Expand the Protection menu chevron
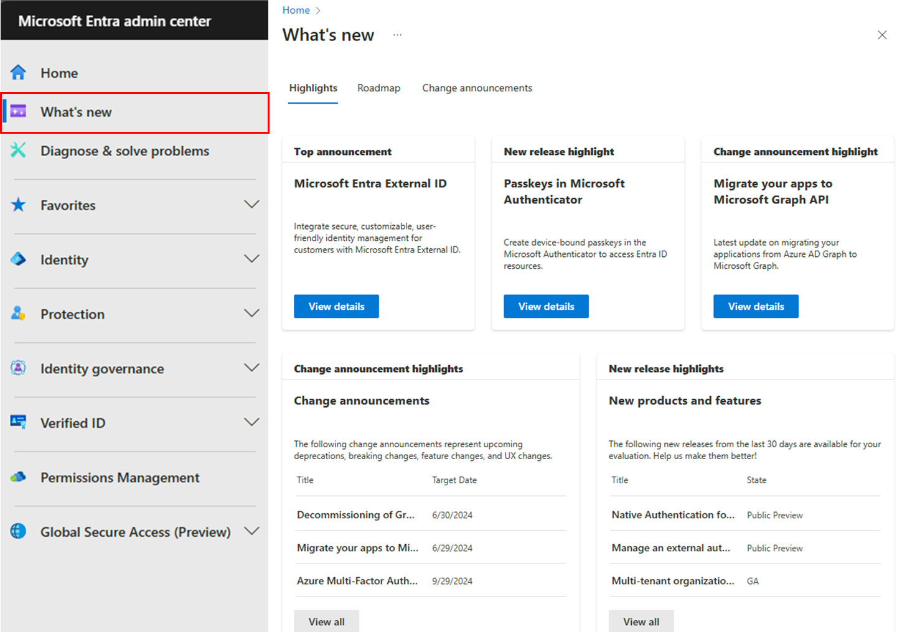The width and height of the screenshot is (897, 632). [251, 313]
